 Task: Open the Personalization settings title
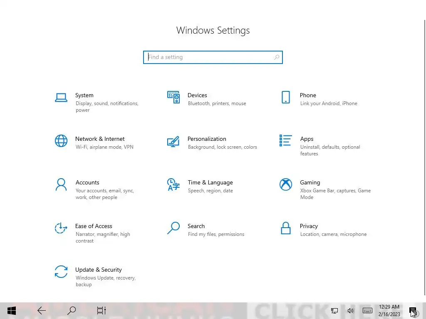207,139
